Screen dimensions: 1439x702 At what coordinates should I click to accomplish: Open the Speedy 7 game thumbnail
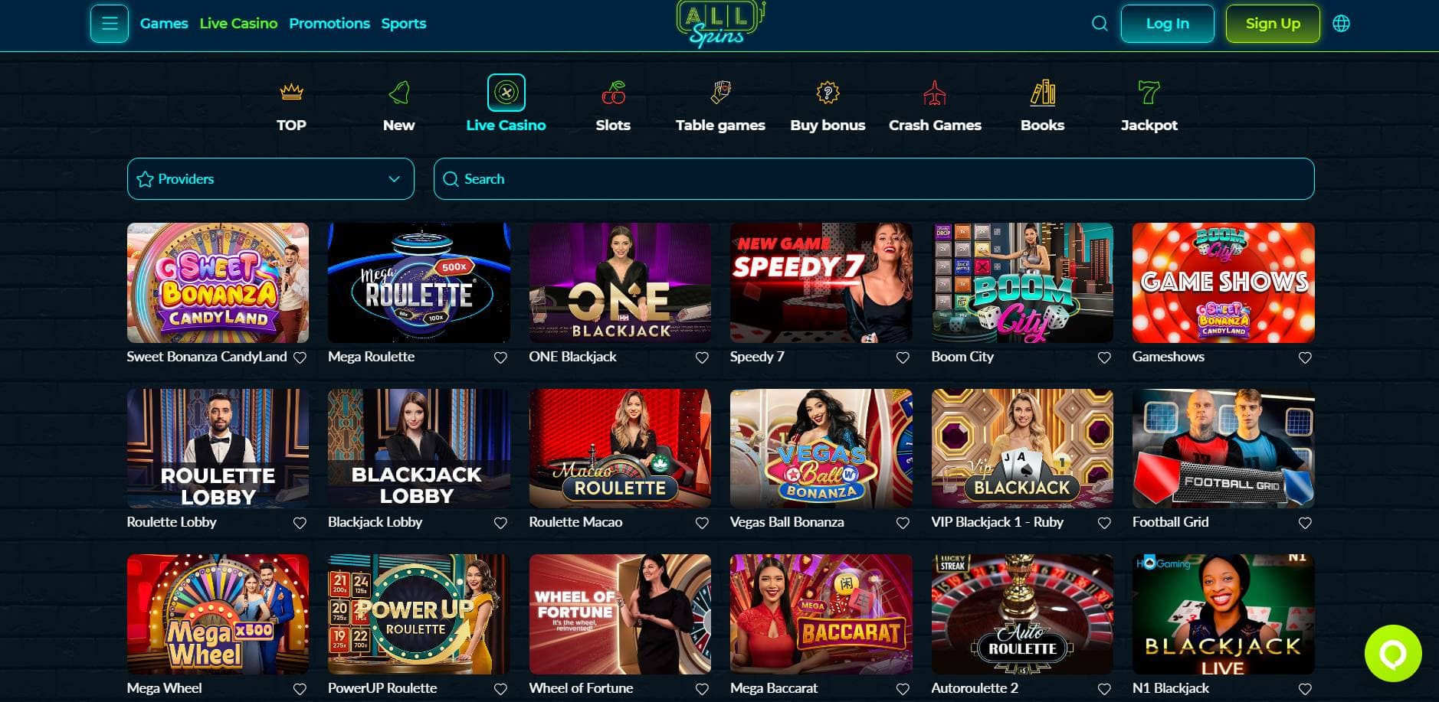tap(821, 282)
